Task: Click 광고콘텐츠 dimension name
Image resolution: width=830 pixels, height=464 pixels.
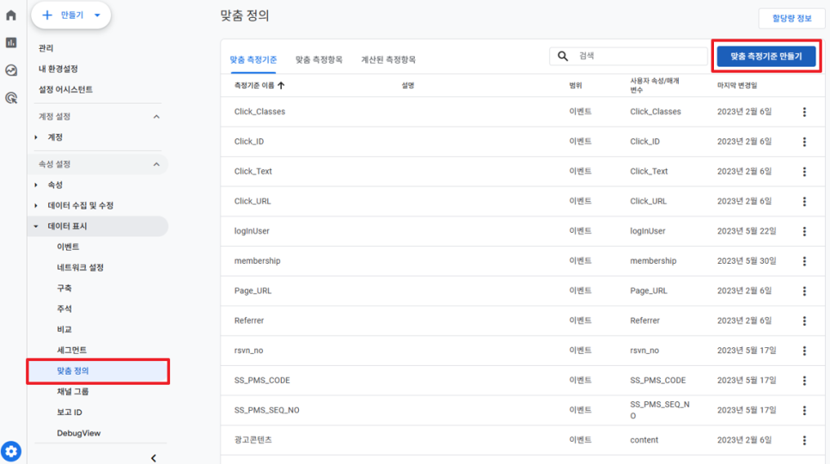Action: (253, 440)
